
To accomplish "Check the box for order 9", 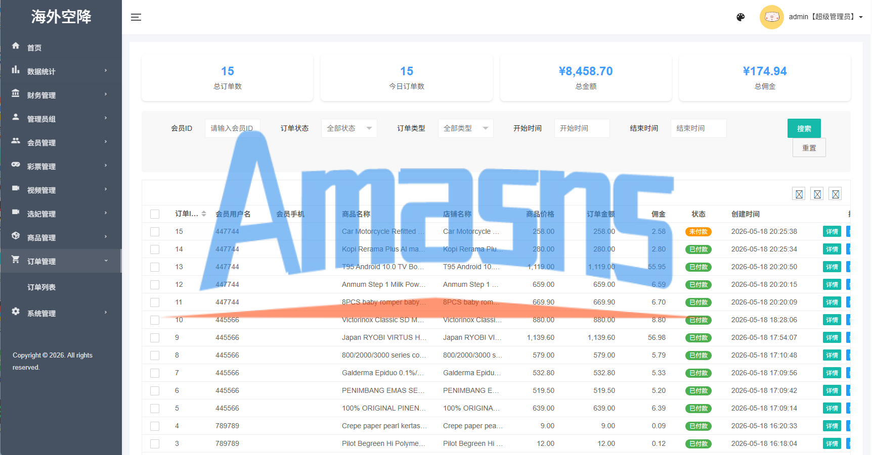I will (155, 338).
